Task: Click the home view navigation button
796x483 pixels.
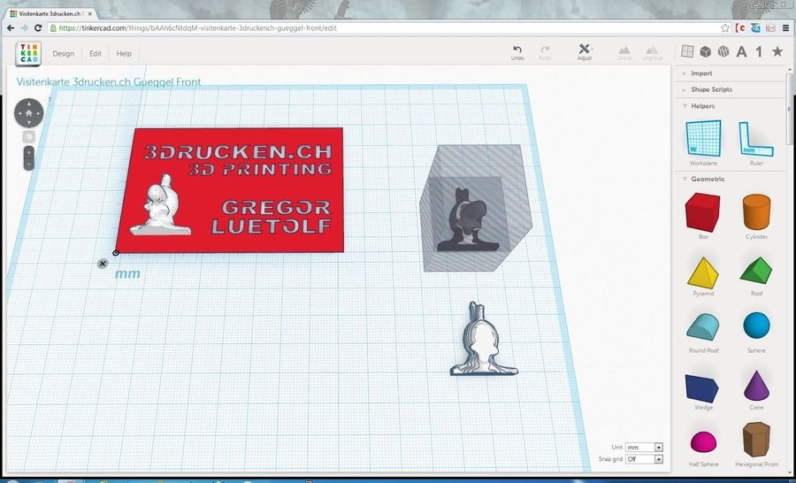Action: (x=29, y=112)
